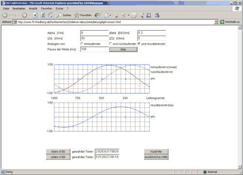Open the Suchen search toolbar button
This screenshot has height=175, width=243.
64,15
